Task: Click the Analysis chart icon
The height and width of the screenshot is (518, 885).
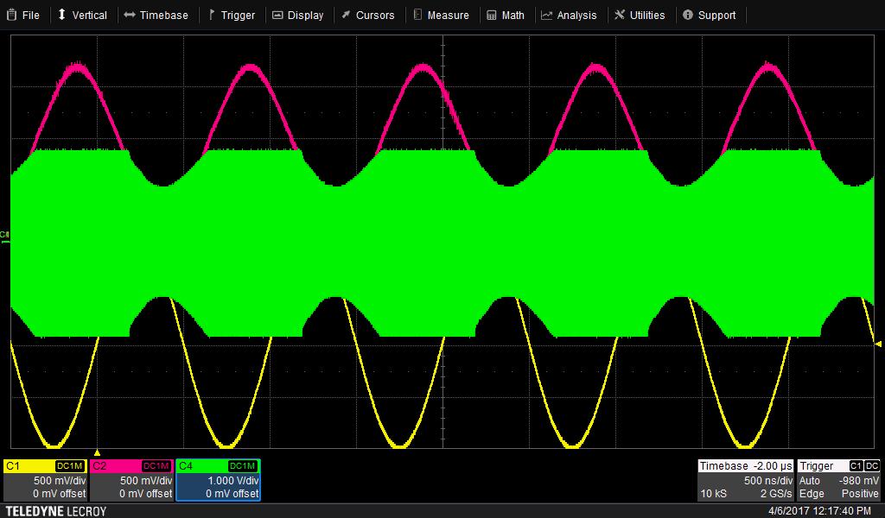Action: pos(546,16)
